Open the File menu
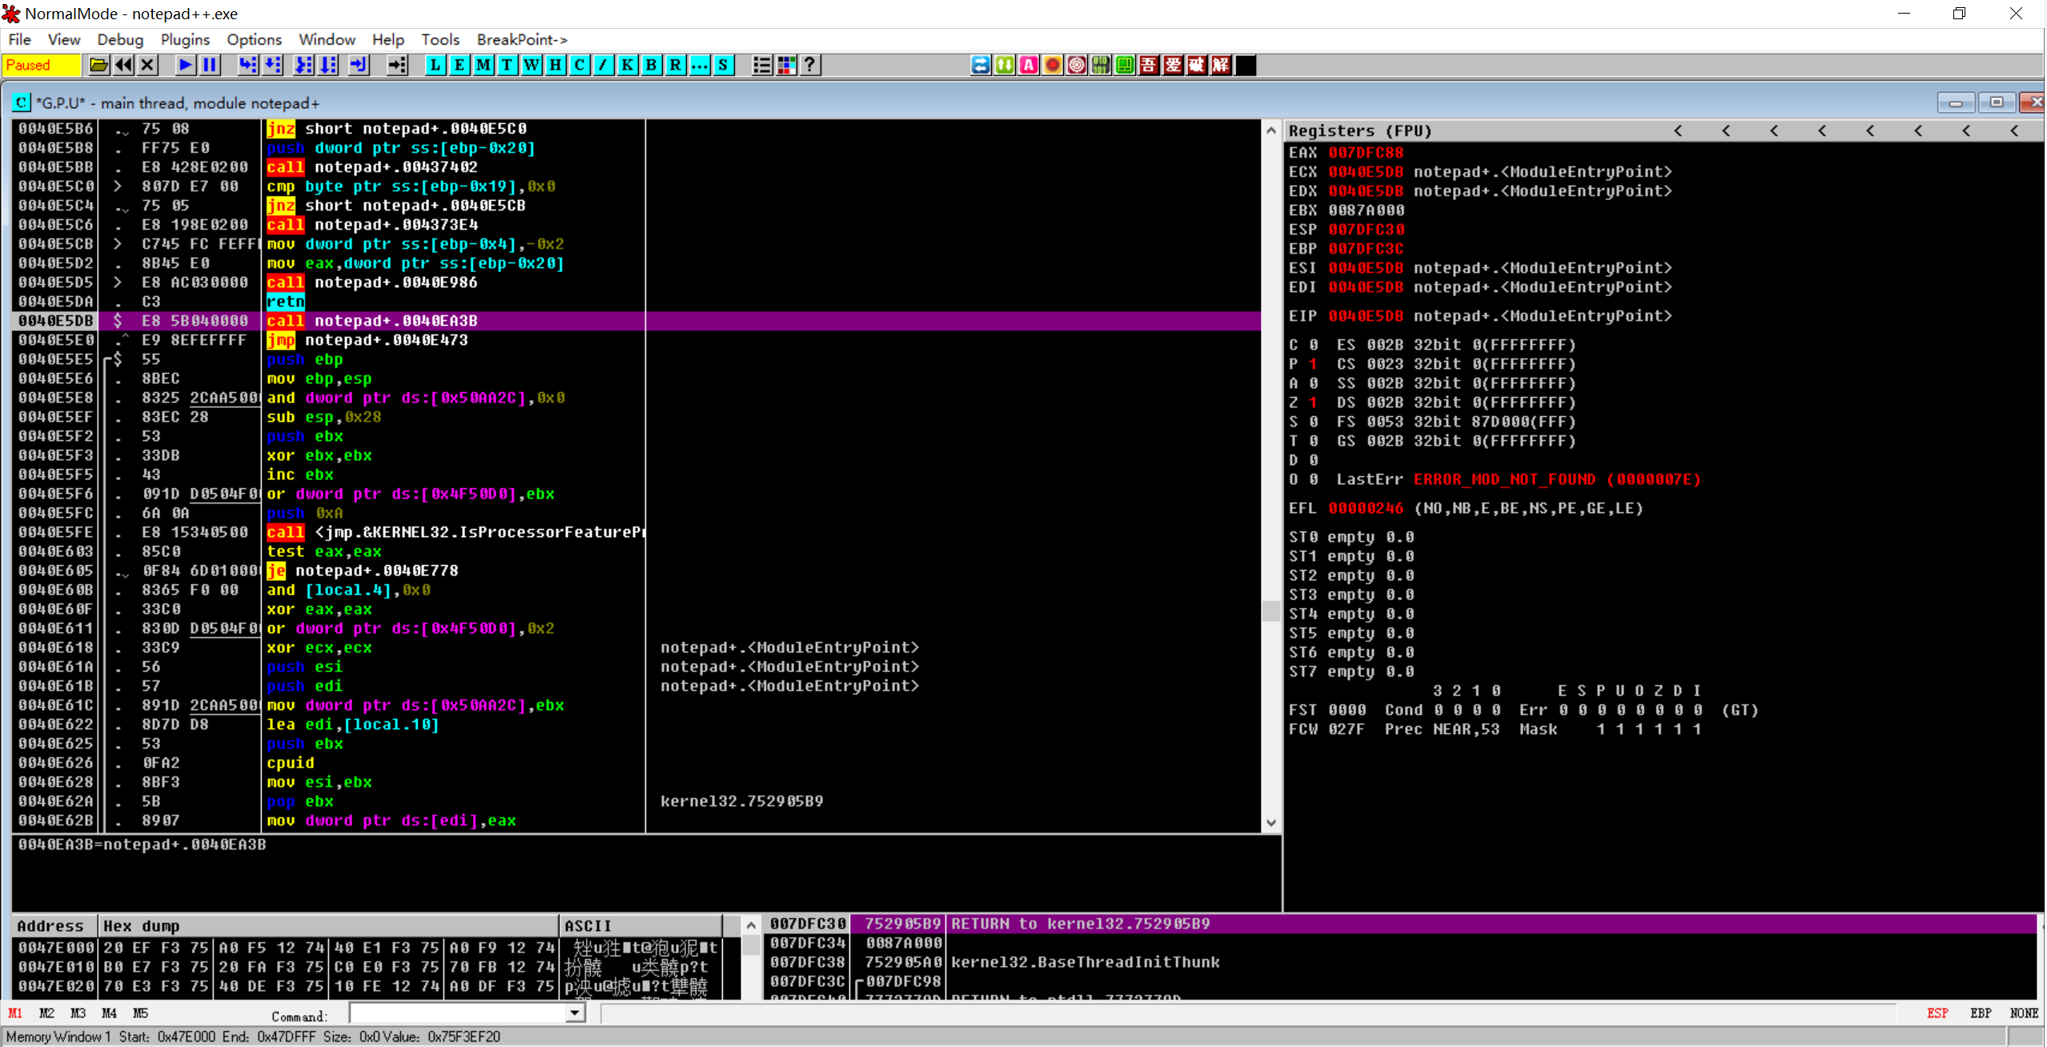This screenshot has height=1047, width=2047. (x=19, y=39)
